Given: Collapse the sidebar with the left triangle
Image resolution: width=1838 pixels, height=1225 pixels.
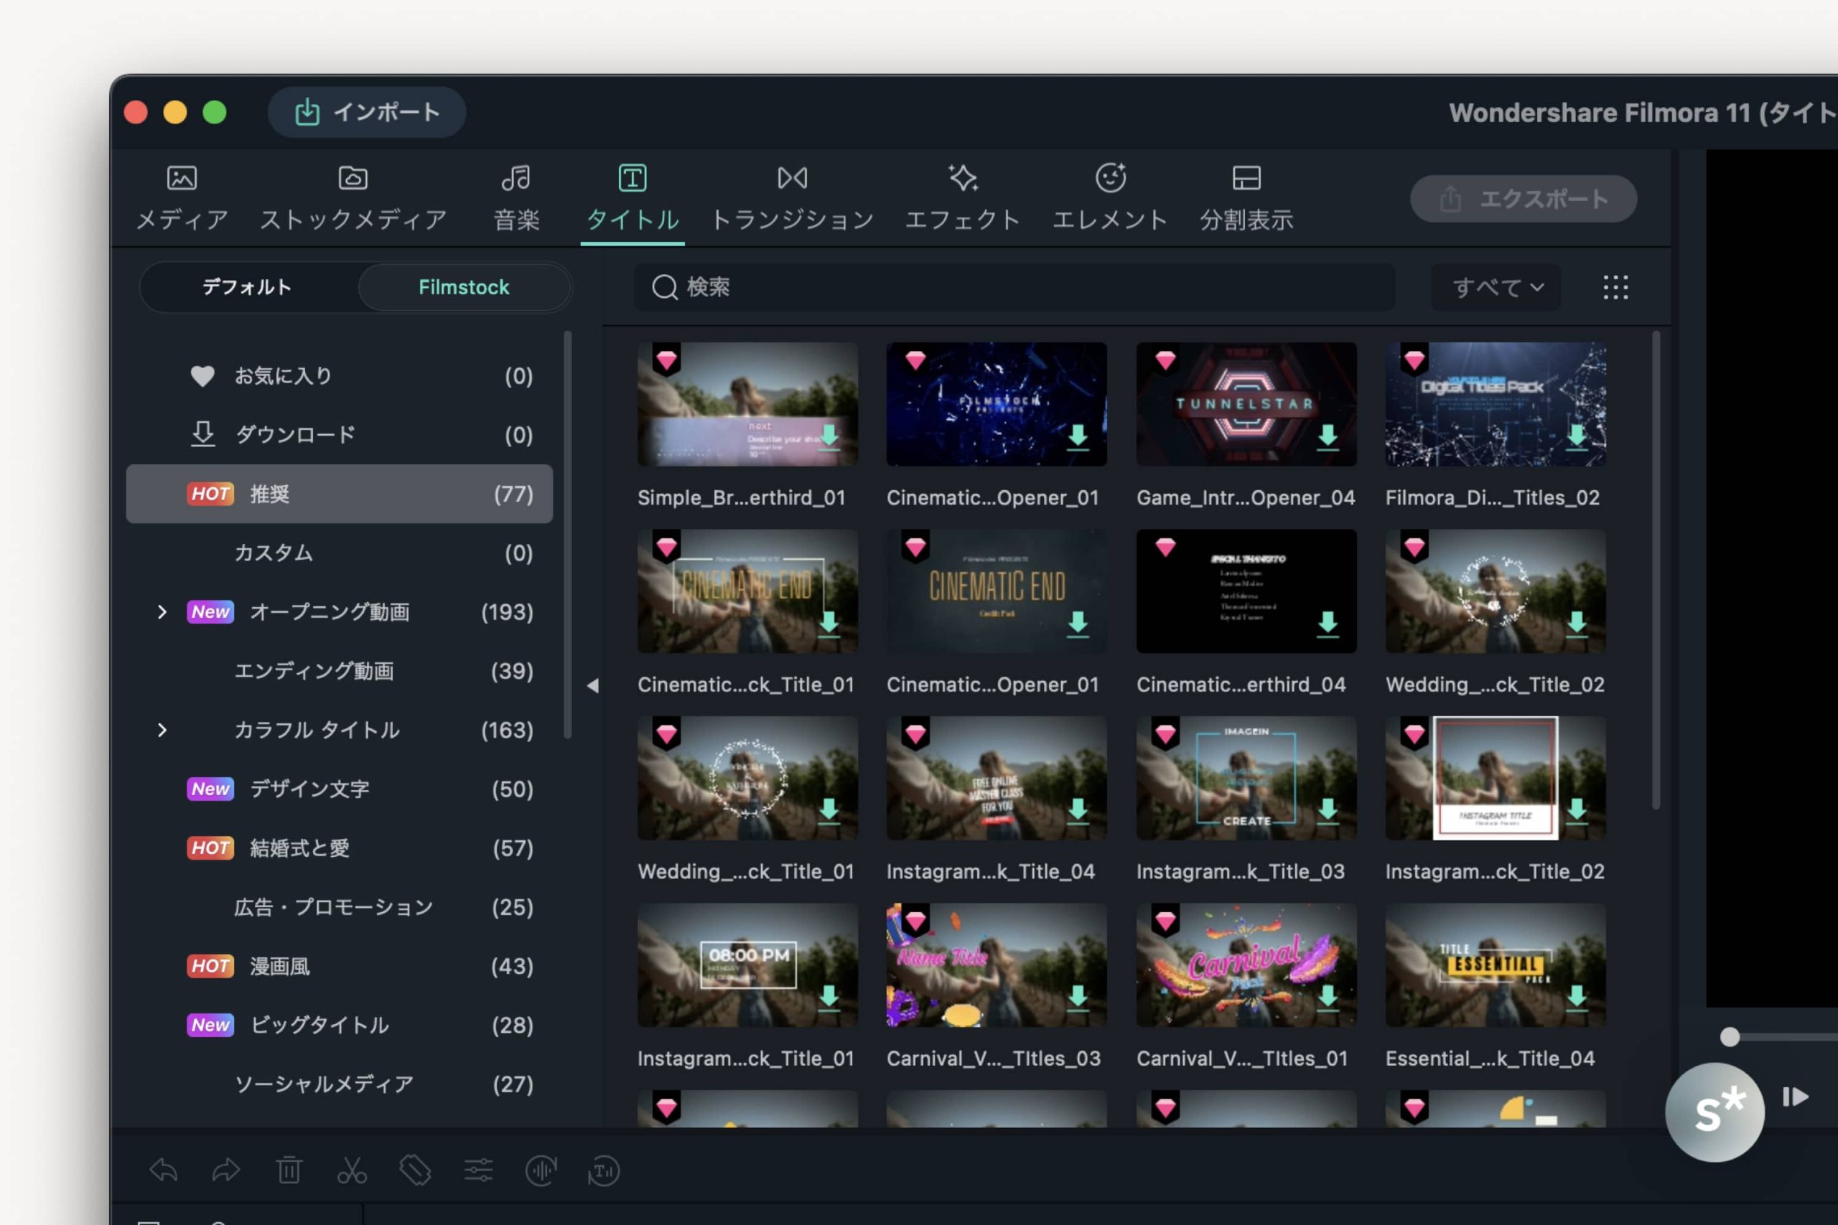Looking at the screenshot, I should [593, 685].
